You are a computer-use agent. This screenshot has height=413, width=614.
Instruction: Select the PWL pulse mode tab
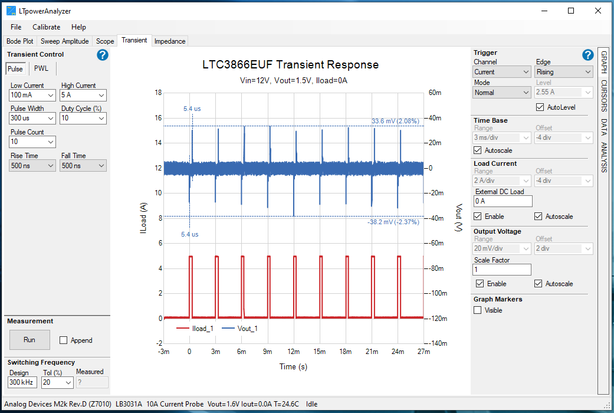tap(41, 68)
